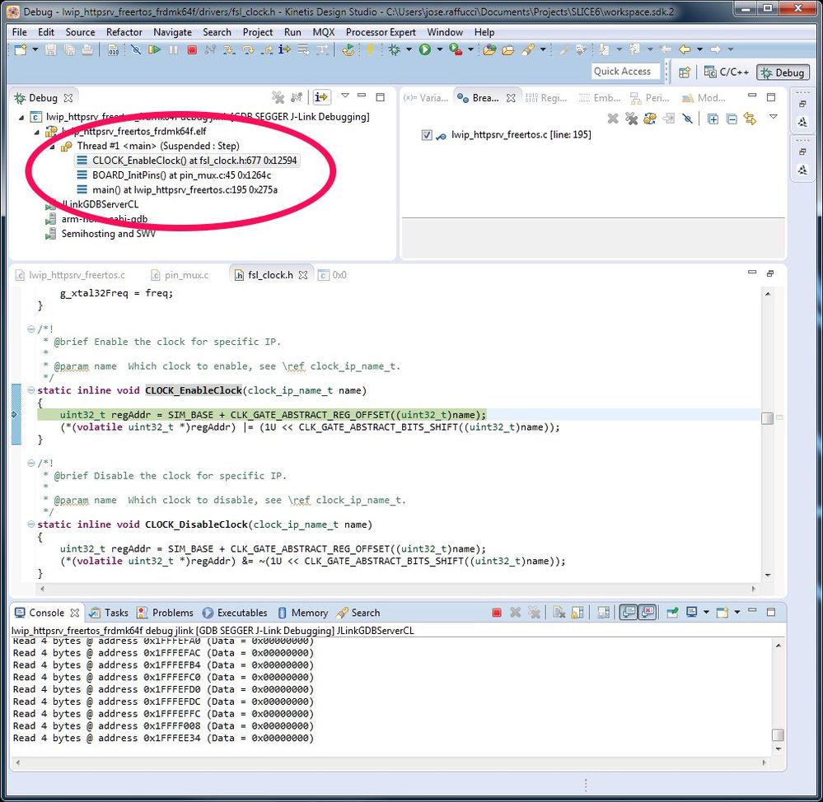Click the Step Return toolbar icon
The width and height of the screenshot is (823, 802).
[x=267, y=50]
